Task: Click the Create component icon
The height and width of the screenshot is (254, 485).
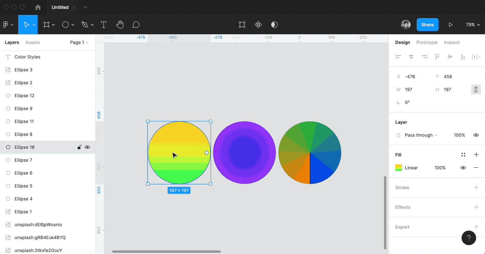Action: pos(258,25)
